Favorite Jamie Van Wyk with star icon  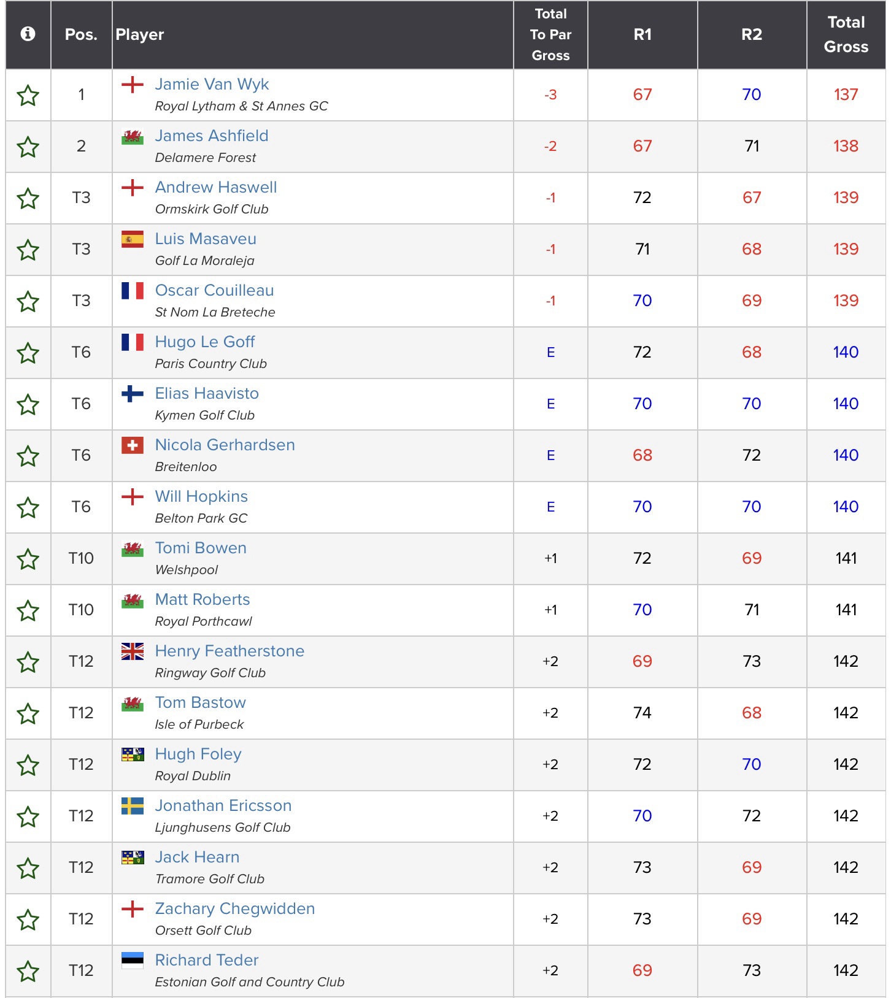tap(28, 96)
